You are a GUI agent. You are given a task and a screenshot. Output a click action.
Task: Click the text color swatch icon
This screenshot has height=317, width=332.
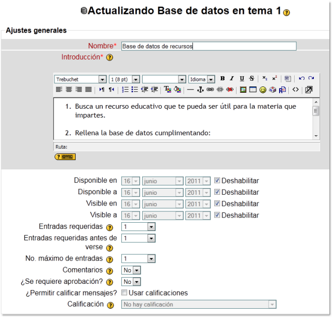[x=168, y=90]
